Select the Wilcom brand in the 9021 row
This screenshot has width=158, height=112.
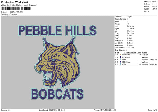(x=145, y=62)
